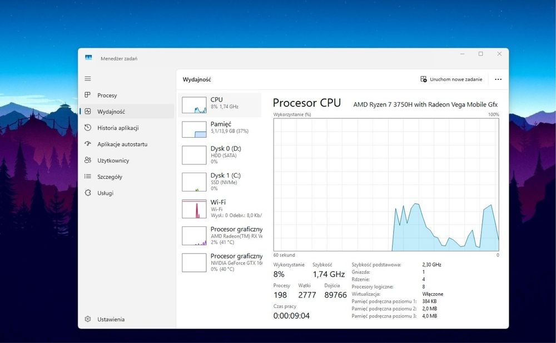The image size is (556, 343).
Task: Click the Uruchom nowe zadanie icon
Action: [423, 79]
